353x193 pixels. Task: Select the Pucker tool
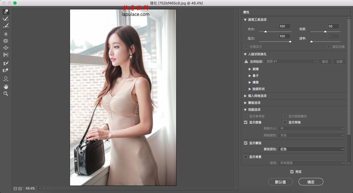coord(6,41)
